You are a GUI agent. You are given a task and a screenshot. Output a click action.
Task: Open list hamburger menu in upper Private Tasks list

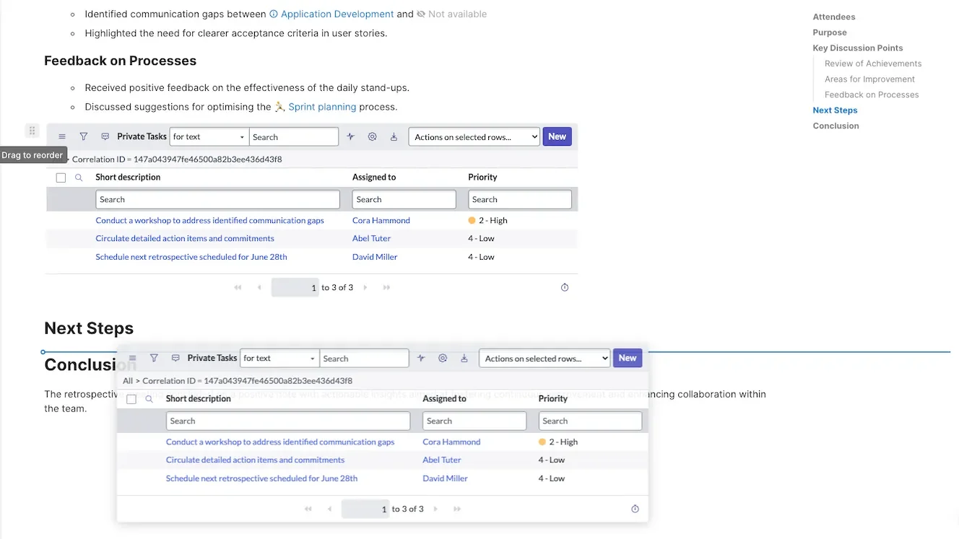(x=62, y=137)
